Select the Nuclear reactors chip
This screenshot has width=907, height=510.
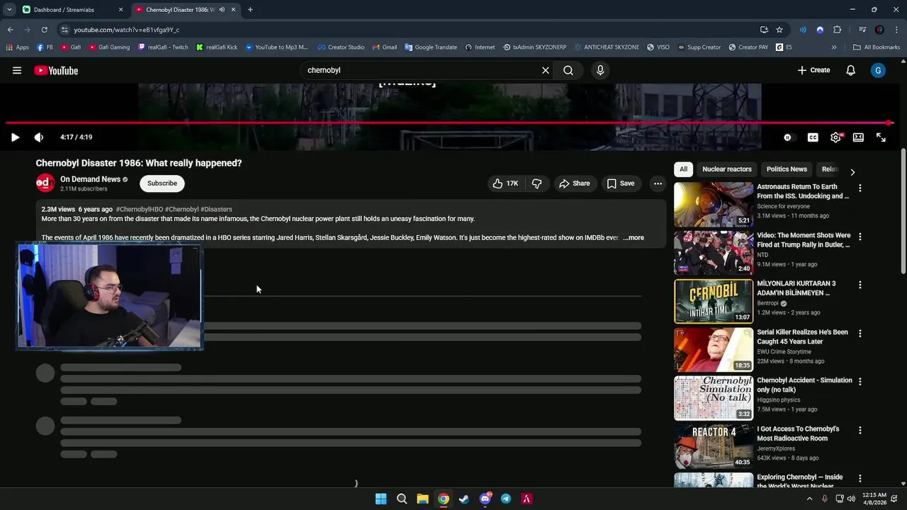tap(727, 169)
